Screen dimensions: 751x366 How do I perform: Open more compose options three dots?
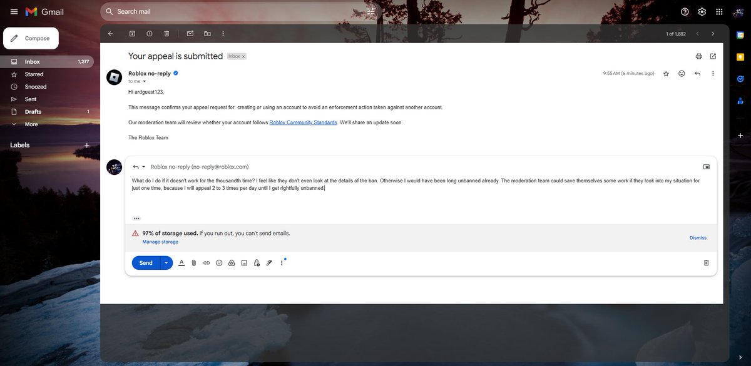pos(282,263)
